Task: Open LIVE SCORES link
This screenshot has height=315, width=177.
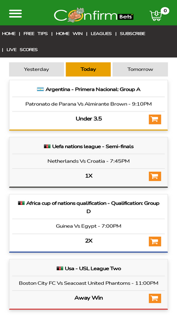Action: (22, 50)
